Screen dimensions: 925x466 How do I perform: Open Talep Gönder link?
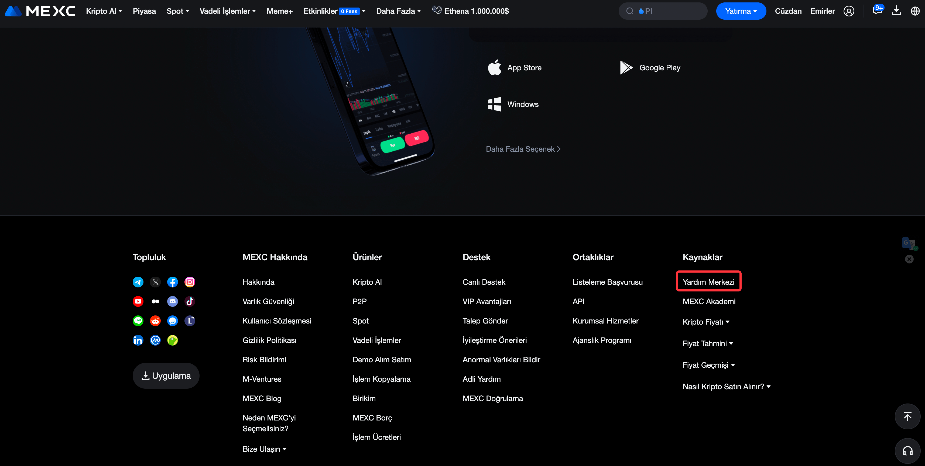485,321
